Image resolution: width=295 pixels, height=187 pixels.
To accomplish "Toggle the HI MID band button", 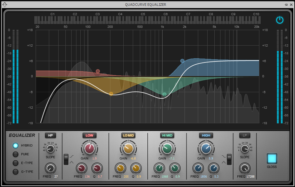I will (x=167, y=135).
